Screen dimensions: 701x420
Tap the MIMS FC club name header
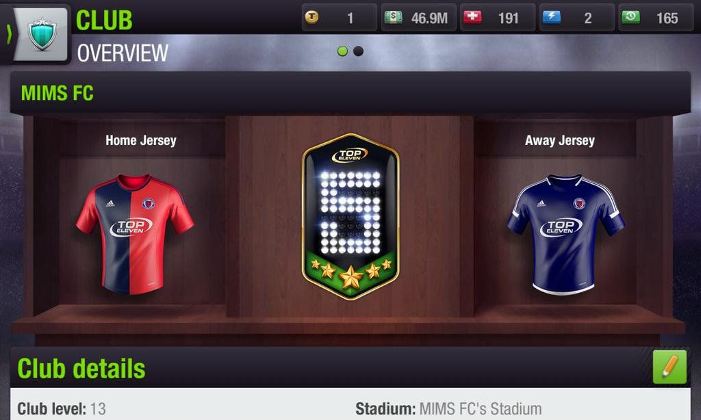(58, 93)
